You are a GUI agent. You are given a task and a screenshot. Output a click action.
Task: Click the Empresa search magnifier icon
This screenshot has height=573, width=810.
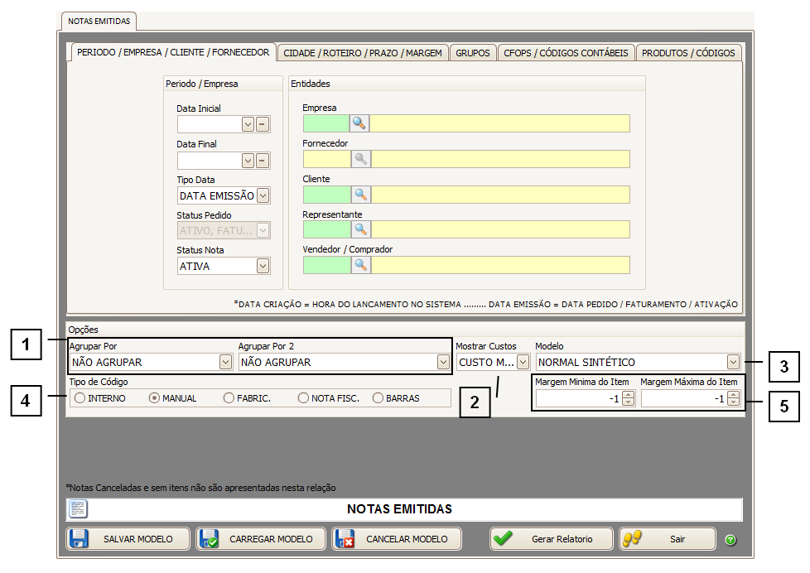(359, 123)
